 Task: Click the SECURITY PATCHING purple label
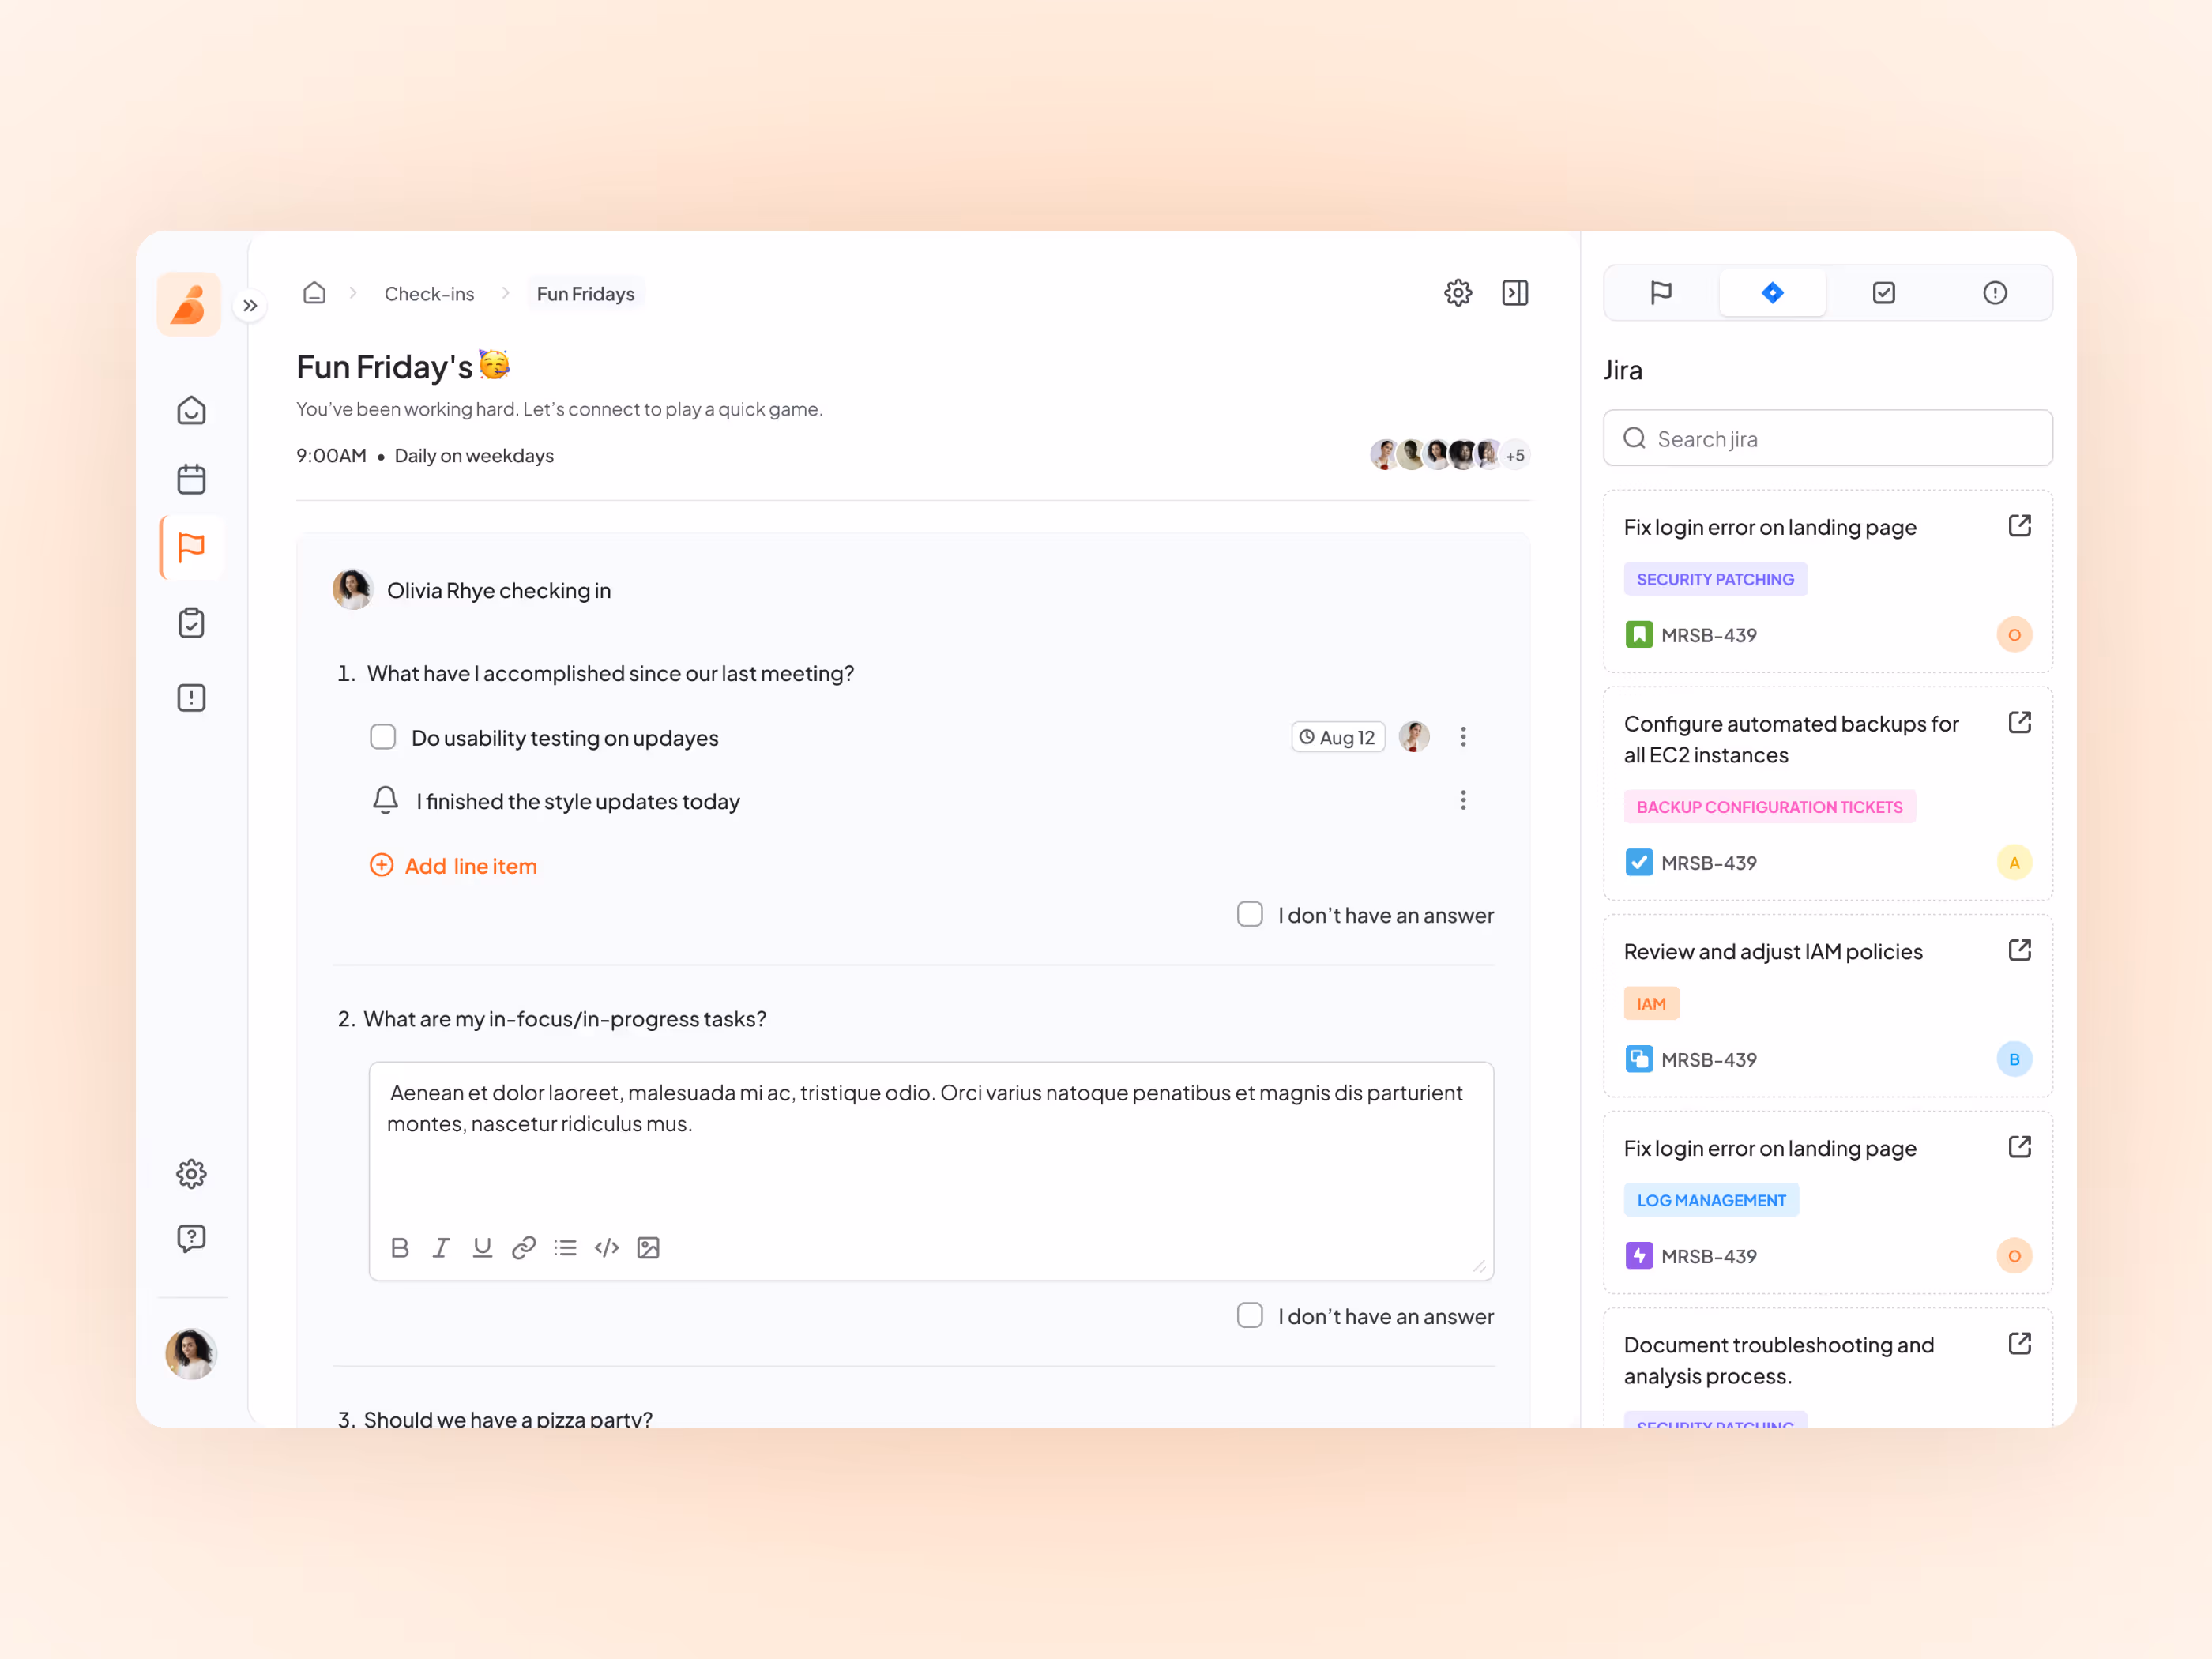[x=1715, y=579]
